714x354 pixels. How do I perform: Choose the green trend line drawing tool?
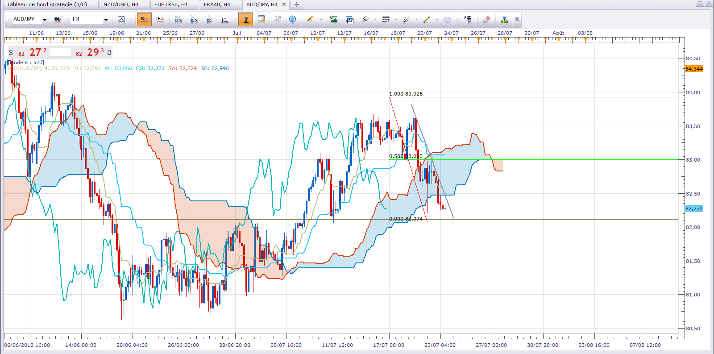427,19
